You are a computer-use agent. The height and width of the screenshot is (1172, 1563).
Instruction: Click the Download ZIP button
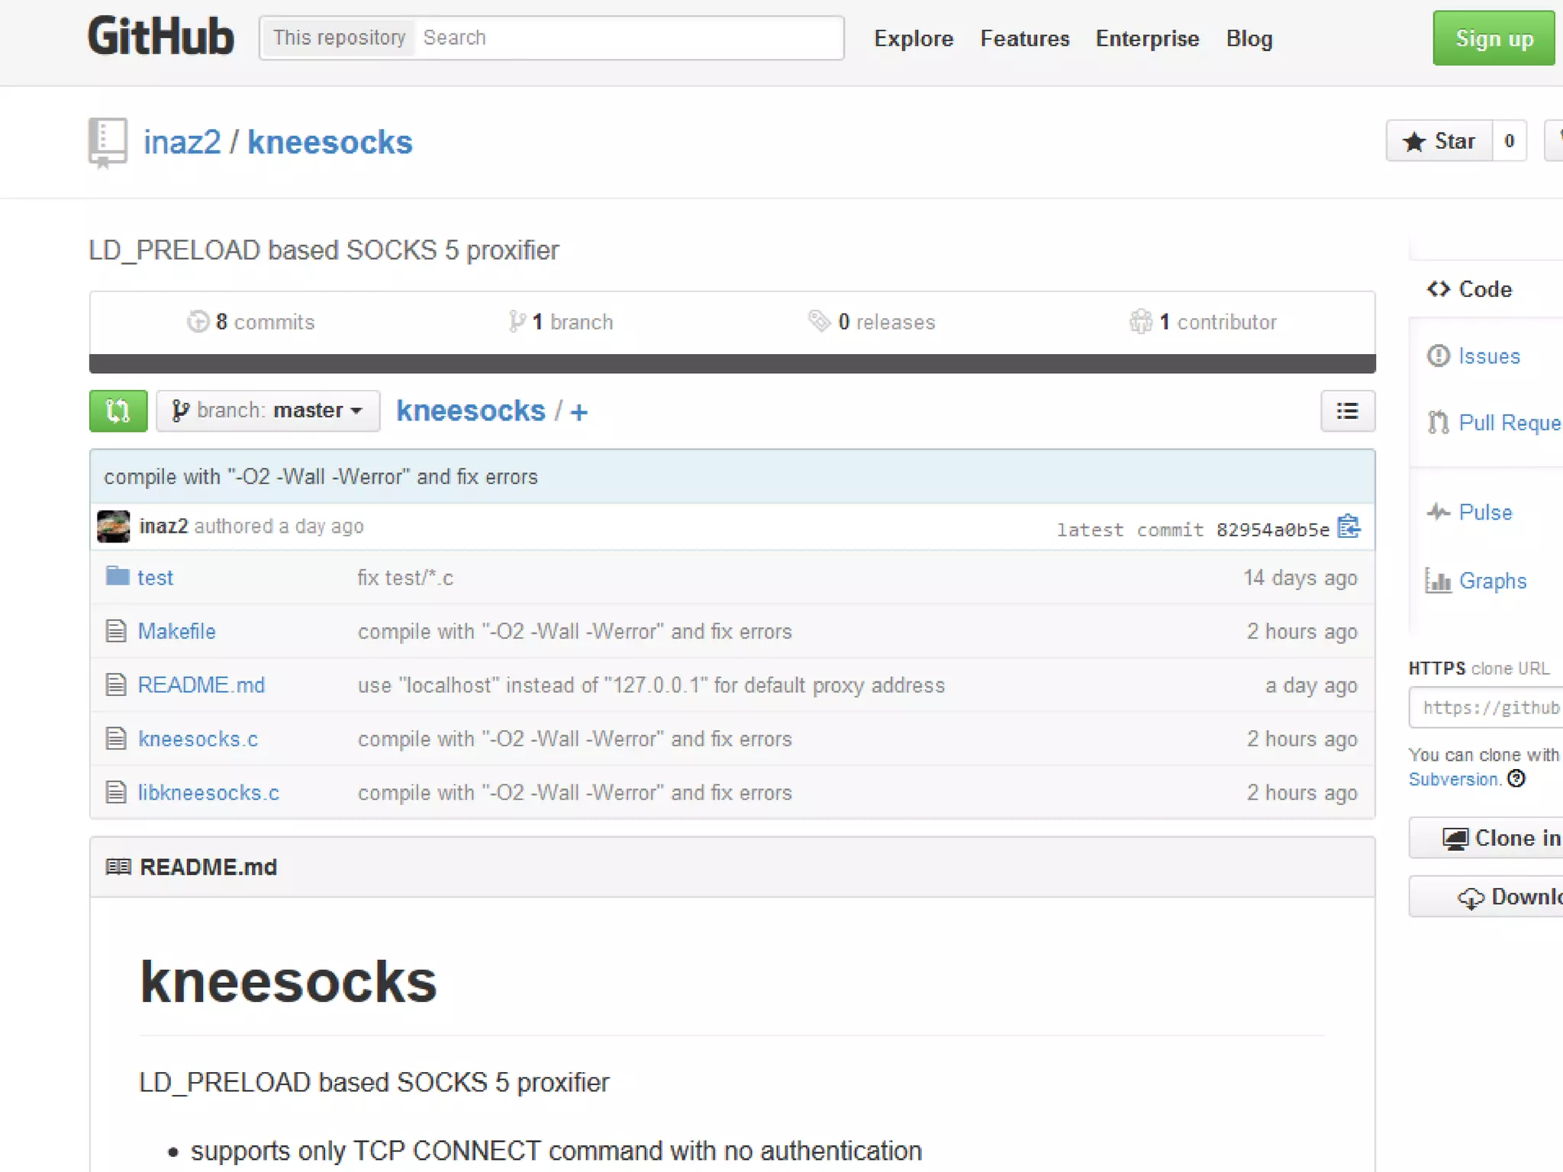(x=1486, y=897)
